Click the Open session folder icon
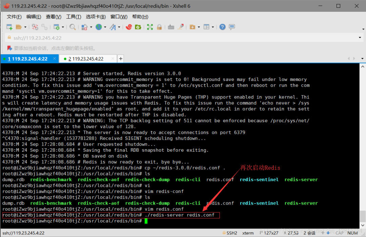The height and width of the screenshot is (237, 366). [19, 27]
